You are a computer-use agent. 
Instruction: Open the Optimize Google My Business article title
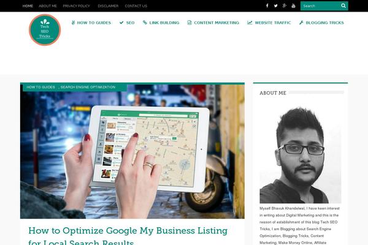click(128, 236)
